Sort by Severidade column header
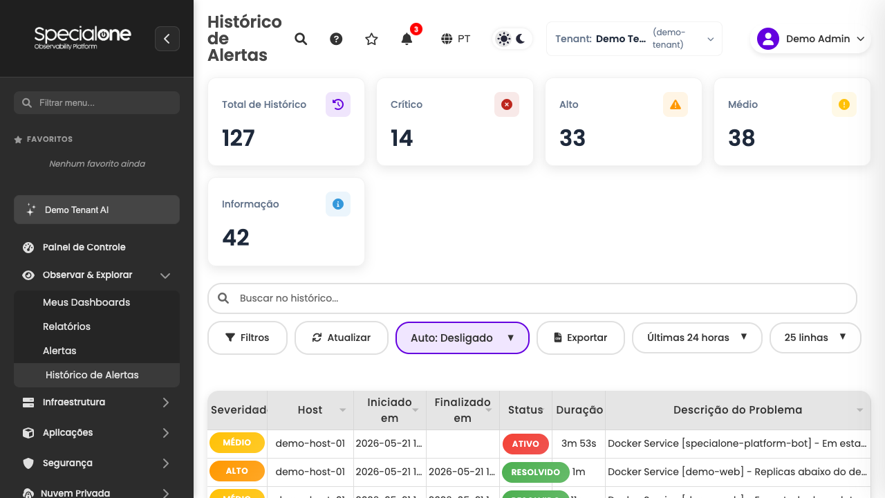Viewport: 885px width, 498px height. (x=238, y=410)
